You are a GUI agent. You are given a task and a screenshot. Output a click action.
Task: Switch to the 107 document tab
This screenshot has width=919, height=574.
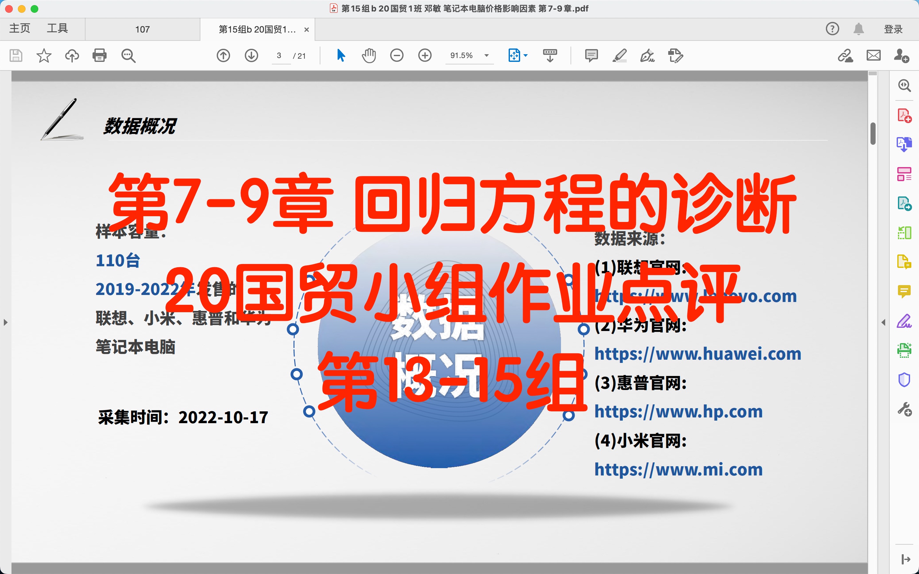(142, 29)
